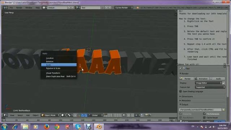Click the Blender logo in info header
This screenshot has height=130, width=231.
(138, 8)
